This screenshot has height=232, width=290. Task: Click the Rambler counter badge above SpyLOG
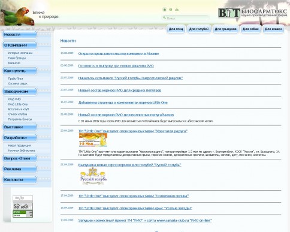click(23, 199)
